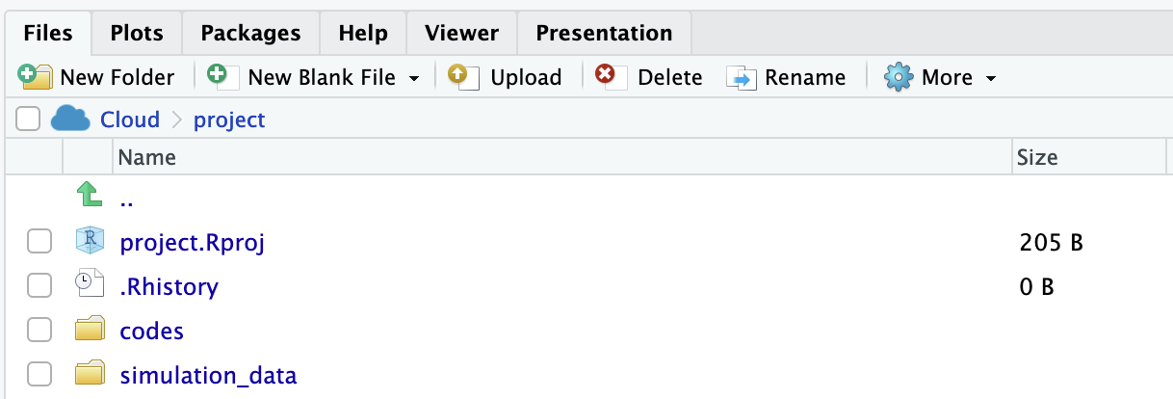Expand the New Blank File dropdown
The image size is (1173, 399).
414,78
